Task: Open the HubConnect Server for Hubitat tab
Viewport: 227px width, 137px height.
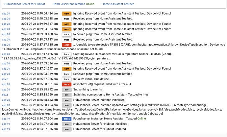Action: [x=25, y=4]
